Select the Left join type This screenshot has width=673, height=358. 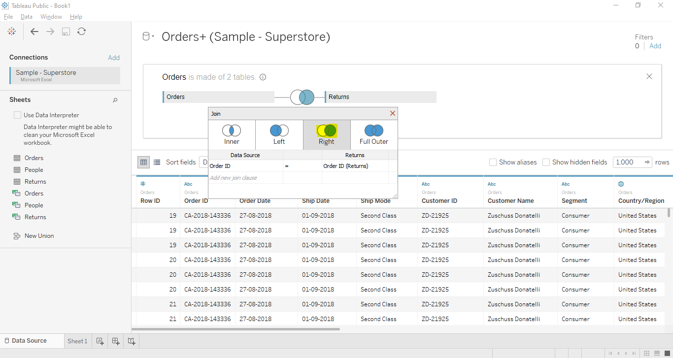click(x=279, y=135)
